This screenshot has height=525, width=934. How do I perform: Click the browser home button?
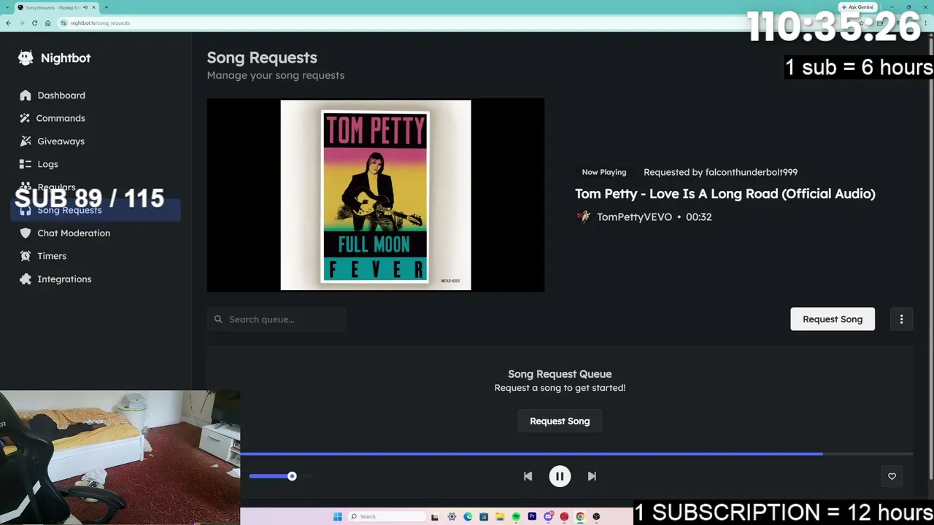[x=47, y=23]
